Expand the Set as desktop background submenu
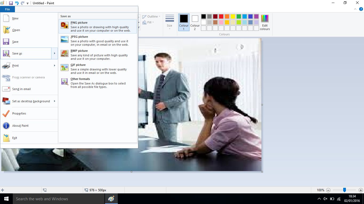364x204 pixels. (x=54, y=101)
